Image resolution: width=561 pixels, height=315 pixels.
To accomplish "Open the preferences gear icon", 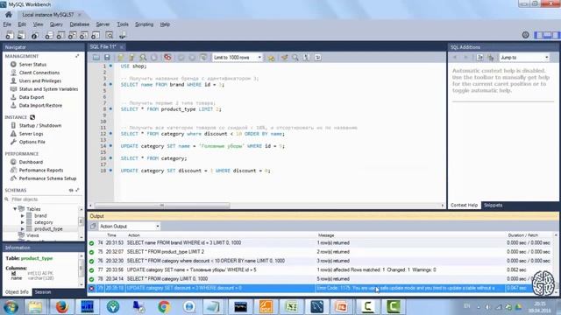I will click(526, 35).
